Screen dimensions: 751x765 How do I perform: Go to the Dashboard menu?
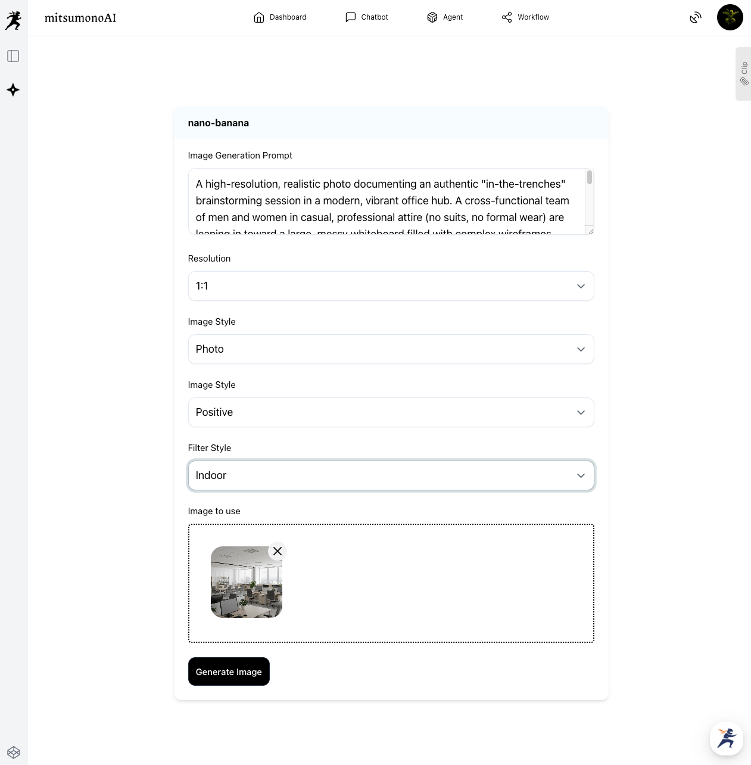point(280,17)
